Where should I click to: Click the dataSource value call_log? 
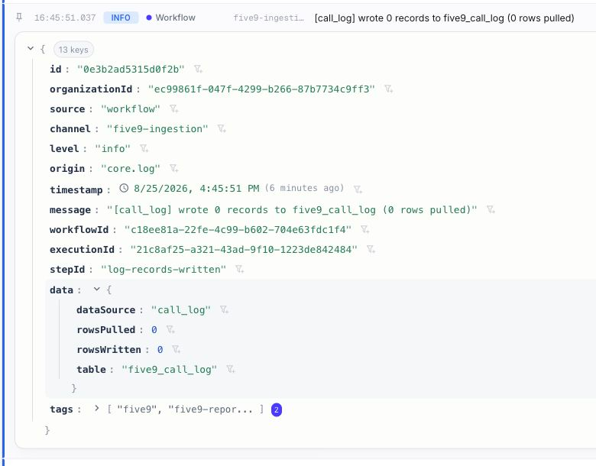181,310
